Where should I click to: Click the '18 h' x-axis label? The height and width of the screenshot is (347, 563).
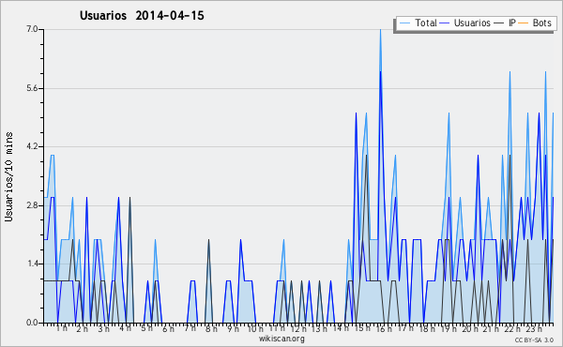pos(427,329)
